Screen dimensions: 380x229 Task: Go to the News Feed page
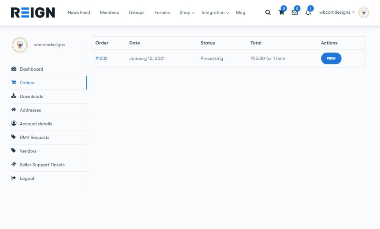pyautogui.click(x=79, y=13)
